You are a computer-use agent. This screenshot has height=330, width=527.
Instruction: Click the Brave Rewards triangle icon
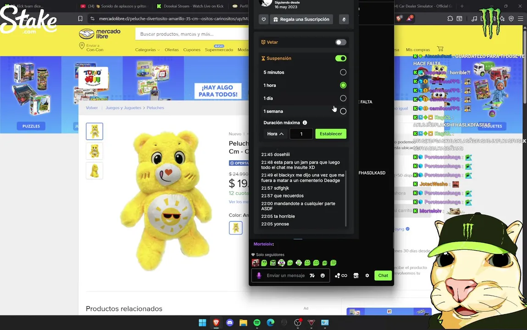coord(410,19)
